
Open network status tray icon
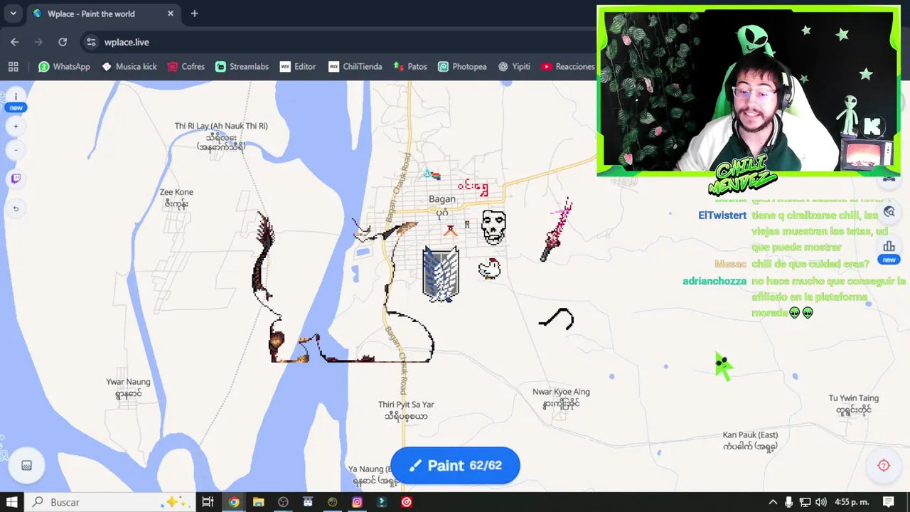pos(805,502)
